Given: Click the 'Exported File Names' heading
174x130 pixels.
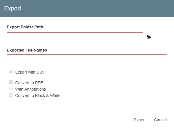Looking at the screenshot, I should [x=27, y=50].
